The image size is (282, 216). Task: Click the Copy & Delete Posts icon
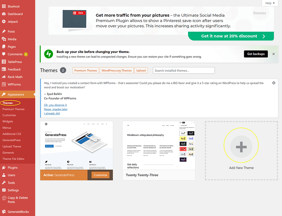click(x=4, y=198)
